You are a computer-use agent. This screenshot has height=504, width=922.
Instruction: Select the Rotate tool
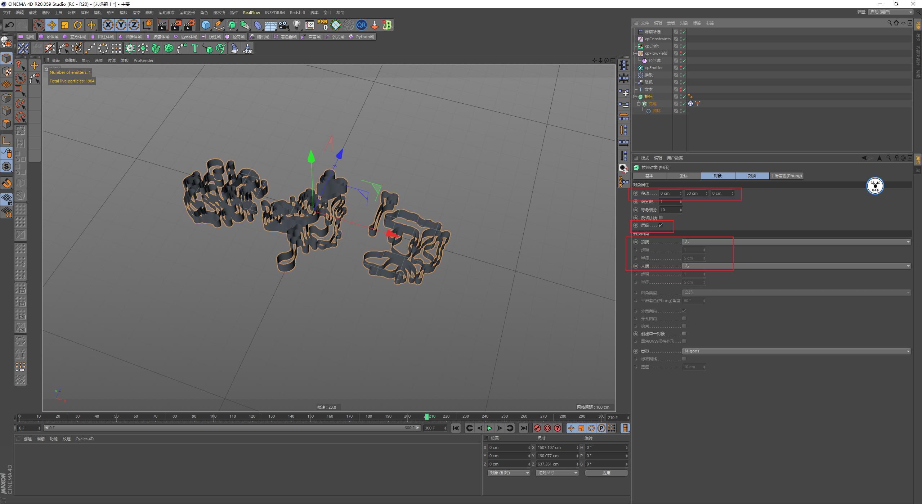point(78,25)
